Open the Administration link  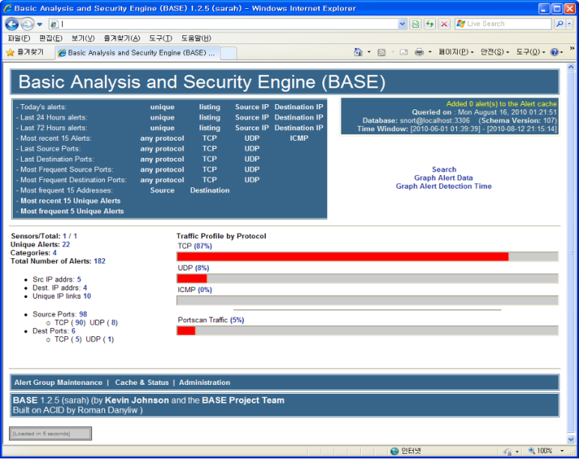coord(204,383)
